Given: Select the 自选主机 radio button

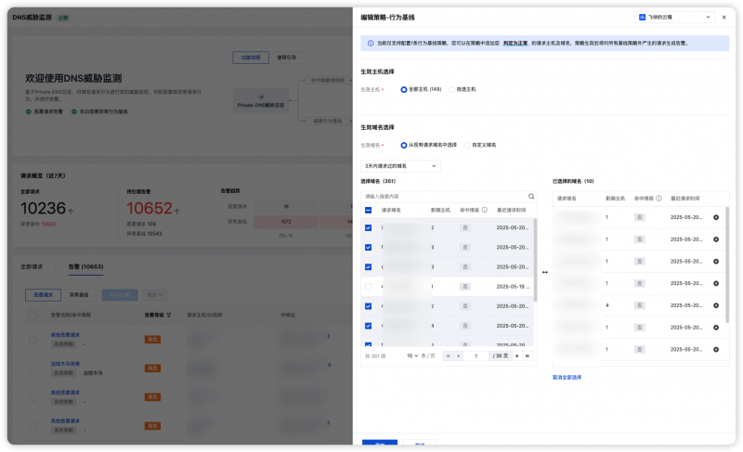Looking at the screenshot, I should [x=452, y=89].
